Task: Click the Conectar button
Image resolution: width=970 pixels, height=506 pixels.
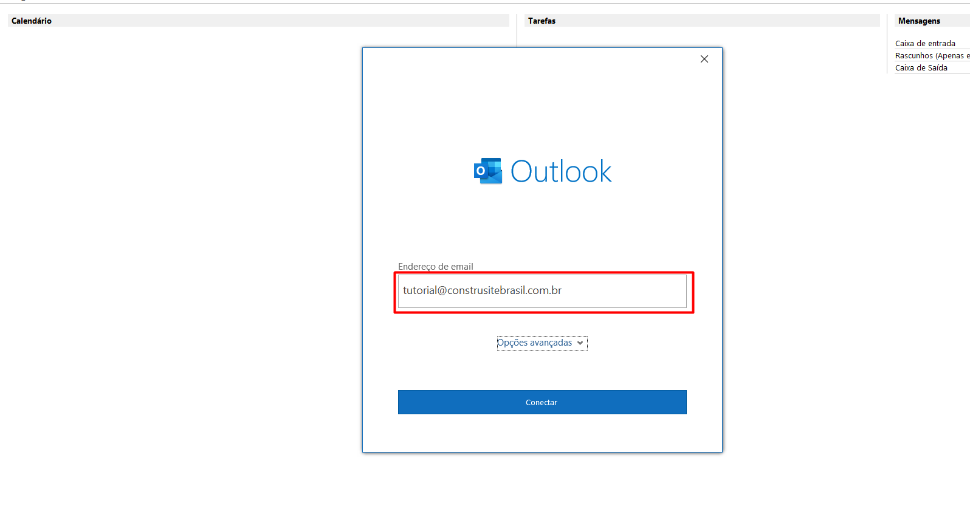Action: coord(542,402)
